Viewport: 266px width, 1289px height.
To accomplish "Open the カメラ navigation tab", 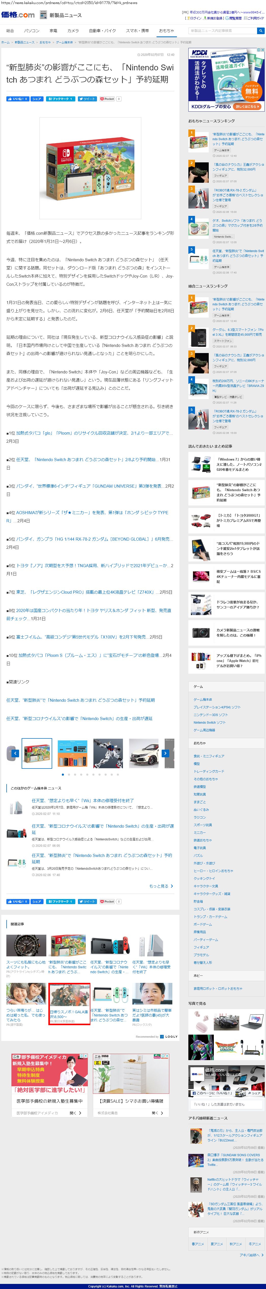I will click(73, 31).
